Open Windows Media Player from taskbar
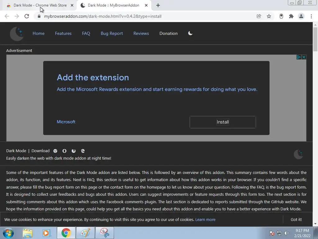 (x=47, y=233)
